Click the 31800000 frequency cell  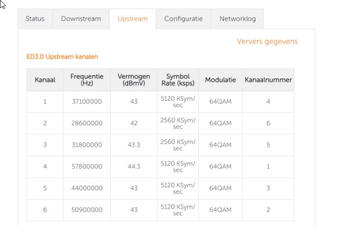(x=87, y=145)
